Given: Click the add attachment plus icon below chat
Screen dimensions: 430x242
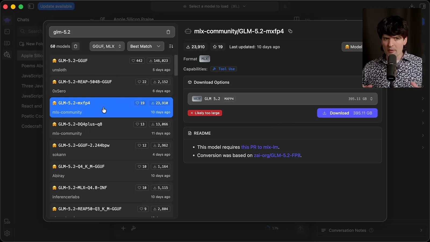Looking at the screenshot, I should point(123,228).
